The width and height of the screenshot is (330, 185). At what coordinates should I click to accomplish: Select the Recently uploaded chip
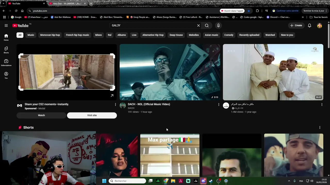pyautogui.click(x=249, y=35)
